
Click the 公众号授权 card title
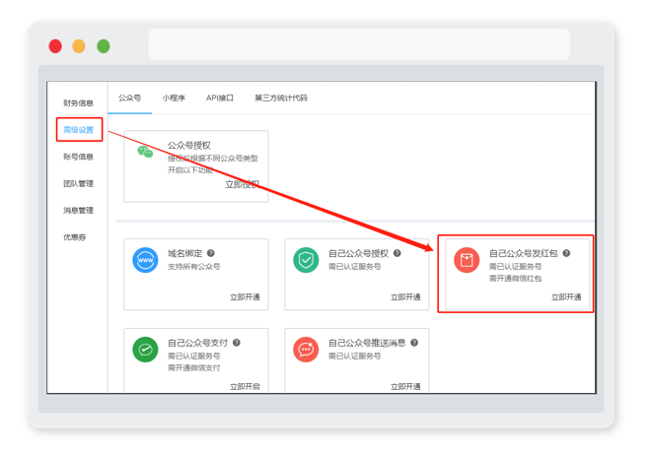tap(189, 146)
